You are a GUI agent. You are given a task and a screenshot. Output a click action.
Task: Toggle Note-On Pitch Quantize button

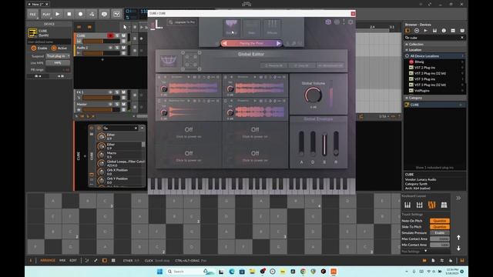[440, 221]
